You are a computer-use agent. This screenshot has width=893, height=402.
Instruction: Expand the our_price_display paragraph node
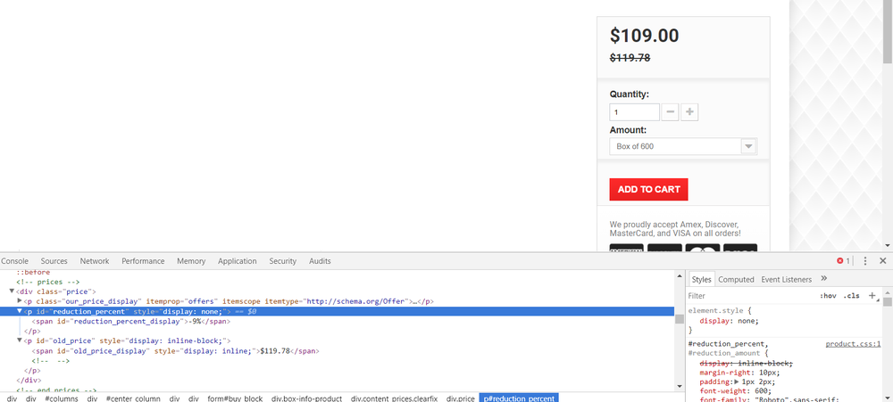[x=20, y=300]
